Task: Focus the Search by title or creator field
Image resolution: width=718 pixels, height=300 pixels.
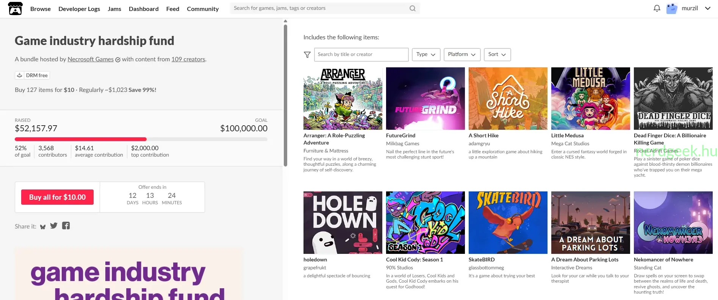Action: (361, 54)
